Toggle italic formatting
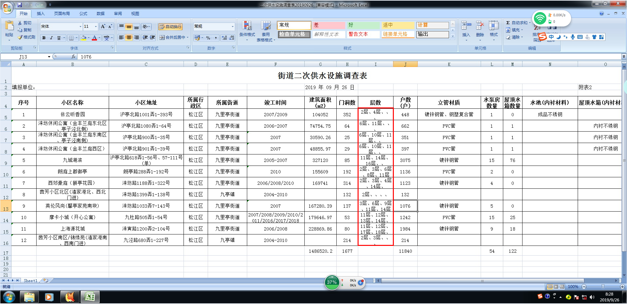627x304 pixels. click(51, 38)
